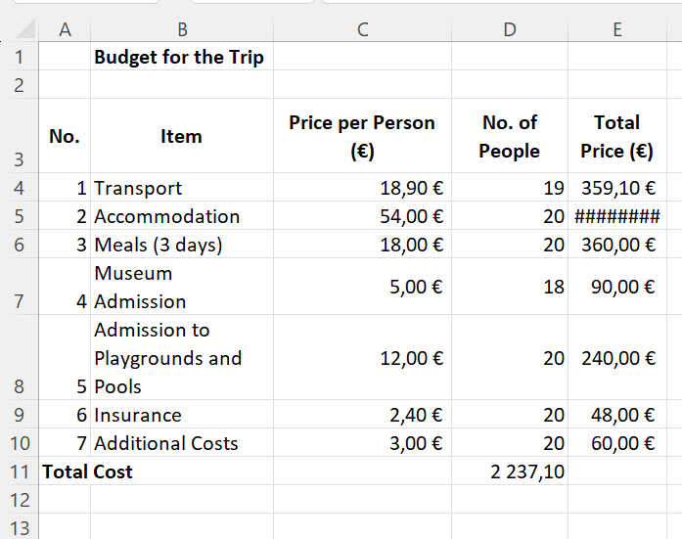Select the No. of People header cell
682x539 pixels.
point(509,137)
